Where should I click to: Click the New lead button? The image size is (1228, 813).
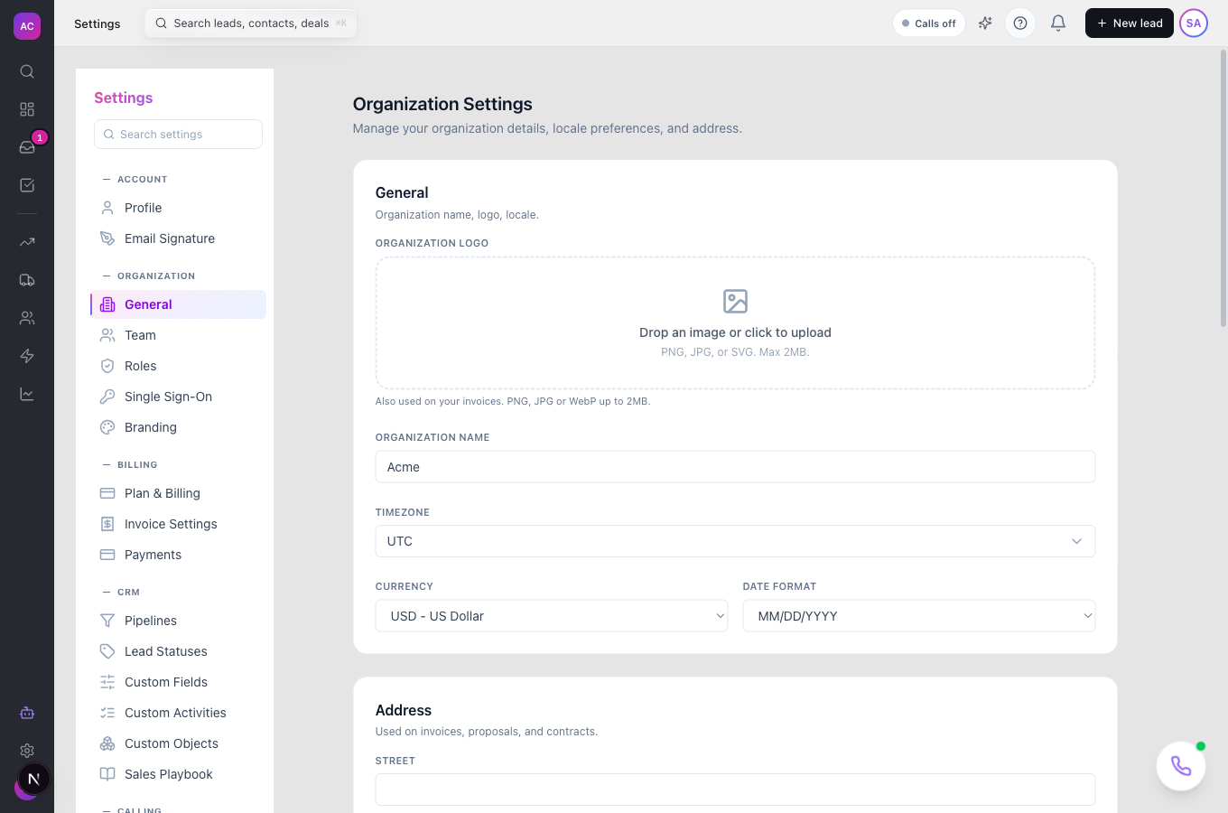point(1129,23)
